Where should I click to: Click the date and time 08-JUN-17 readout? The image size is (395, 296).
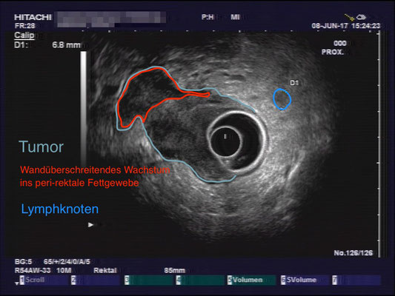click(x=345, y=26)
